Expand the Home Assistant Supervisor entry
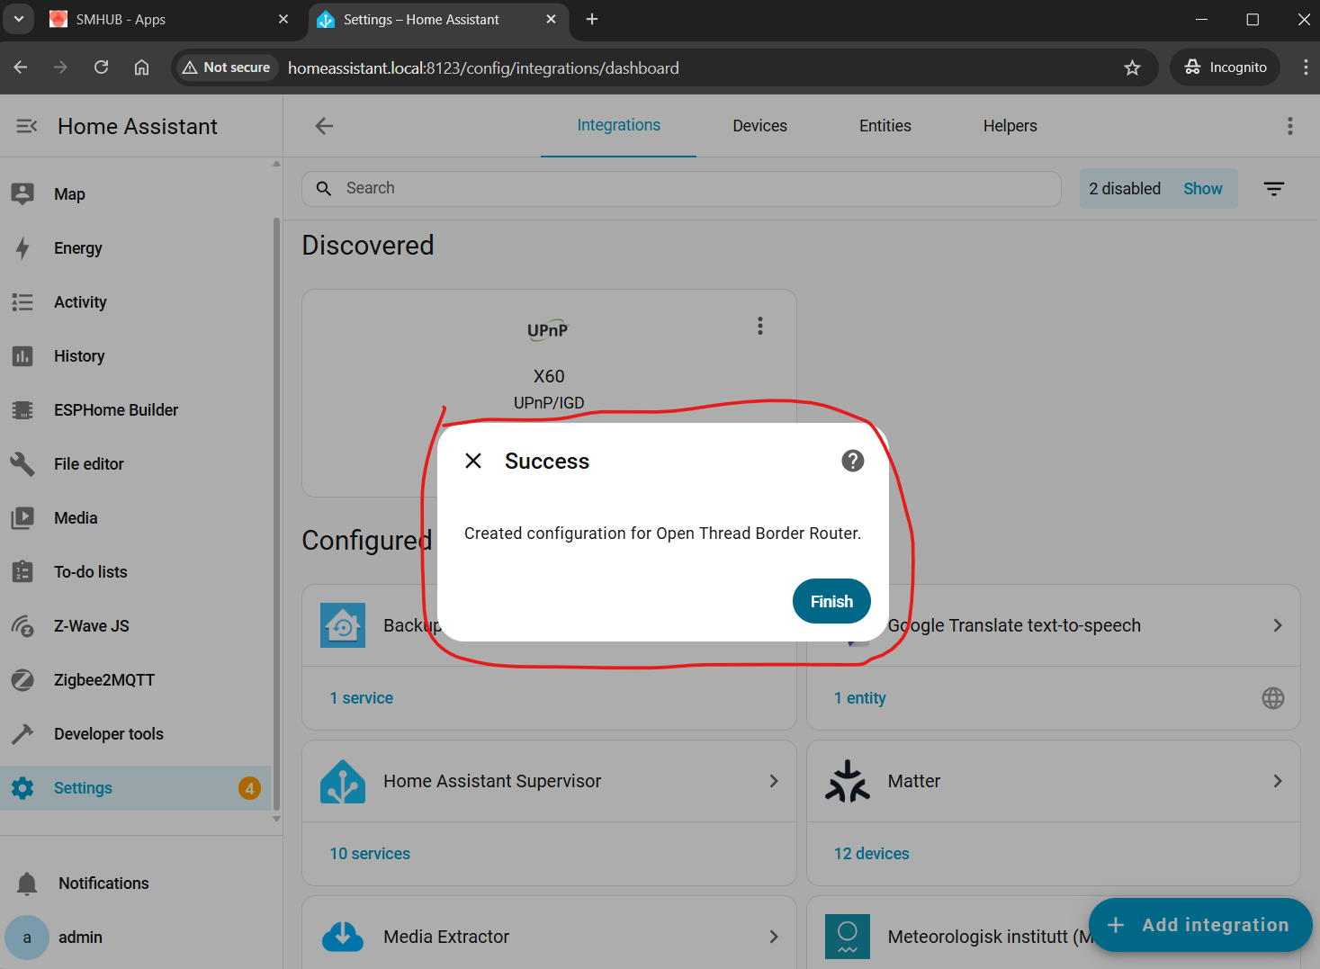1320x969 pixels. (773, 781)
